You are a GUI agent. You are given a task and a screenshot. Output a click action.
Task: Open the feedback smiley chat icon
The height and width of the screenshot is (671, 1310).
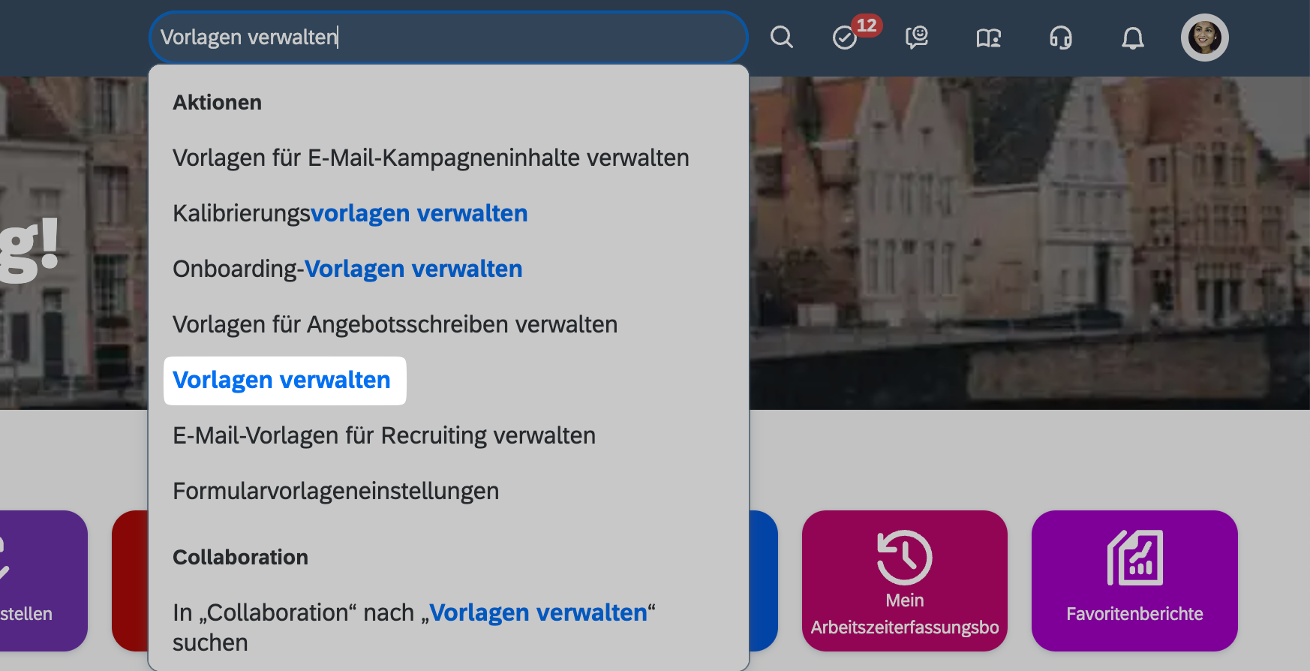pyautogui.click(x=916, y=37)
